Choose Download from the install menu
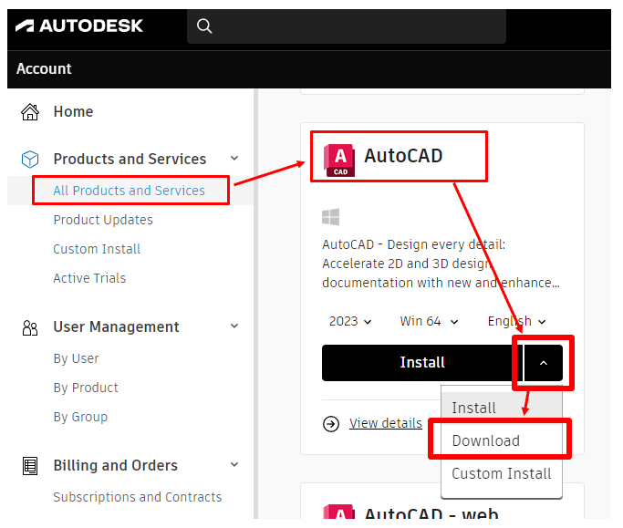 (x=486, y=440)
